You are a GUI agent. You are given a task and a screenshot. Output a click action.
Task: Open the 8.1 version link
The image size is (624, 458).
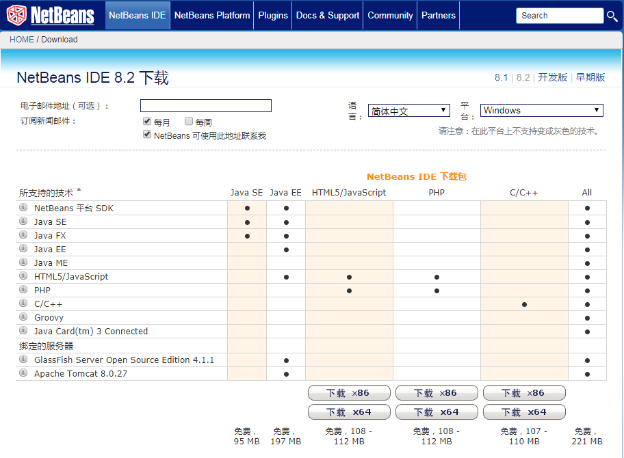[500, 77]
